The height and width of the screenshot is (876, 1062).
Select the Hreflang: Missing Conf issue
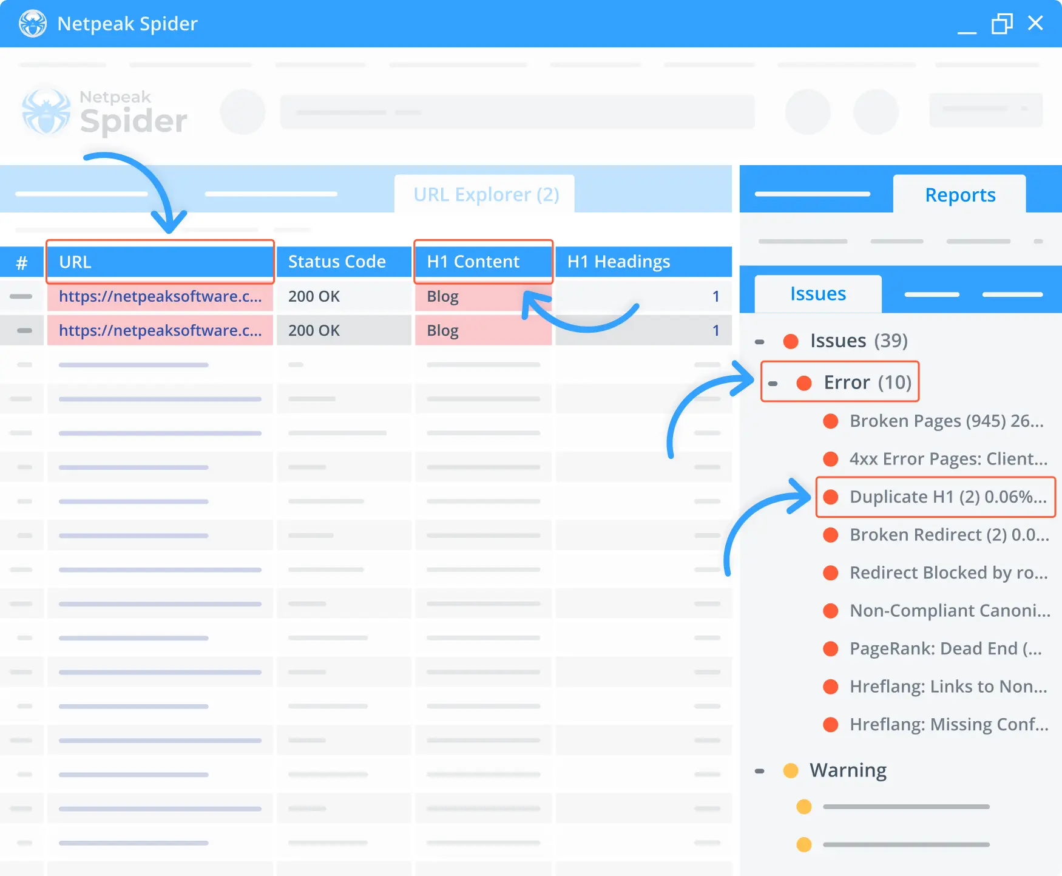[949, 724]
